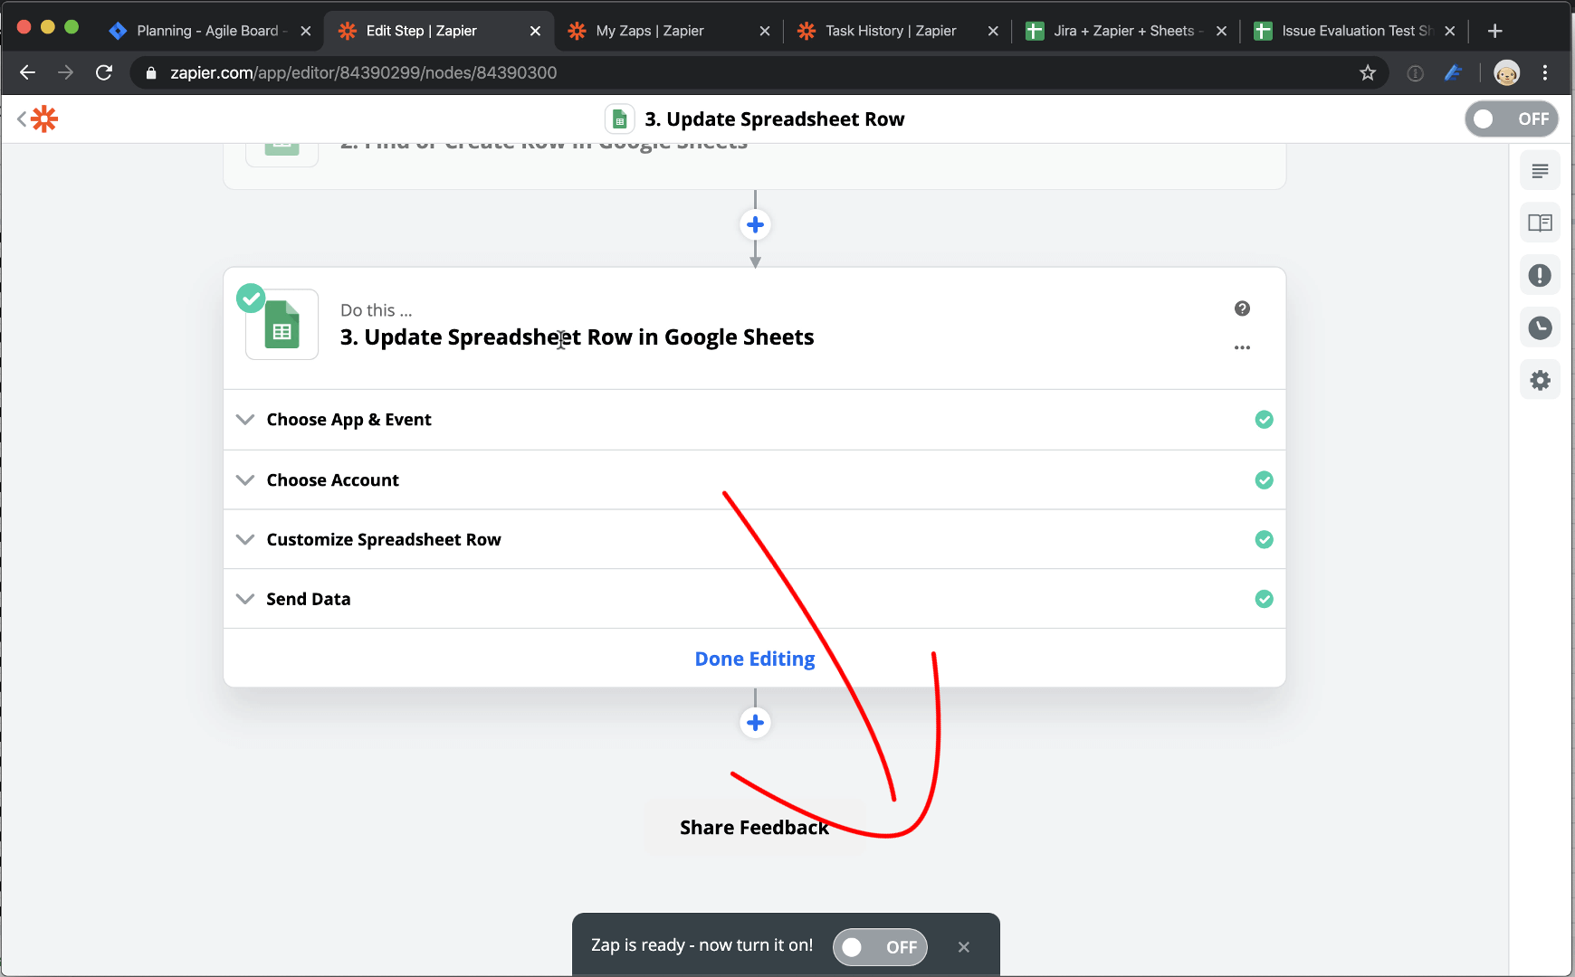Reload the page in browser
The height and width of the screenshot is (977, 1575).
(x=104, y=72)
